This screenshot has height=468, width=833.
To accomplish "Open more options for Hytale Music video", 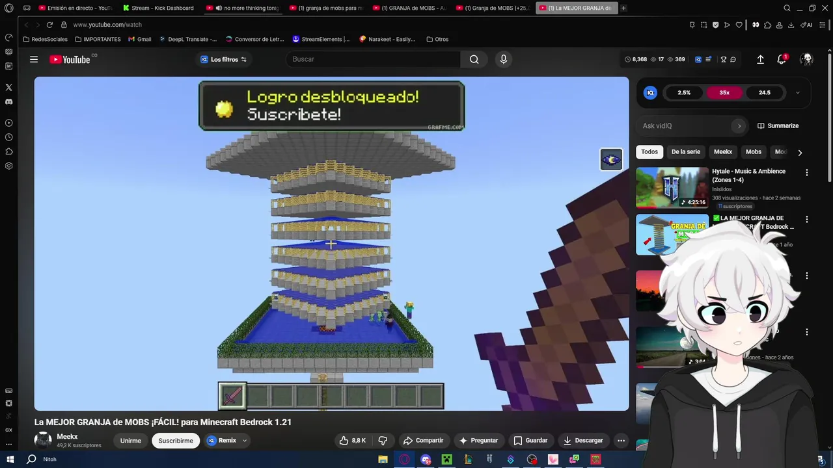I will click(x=807, y=173).
